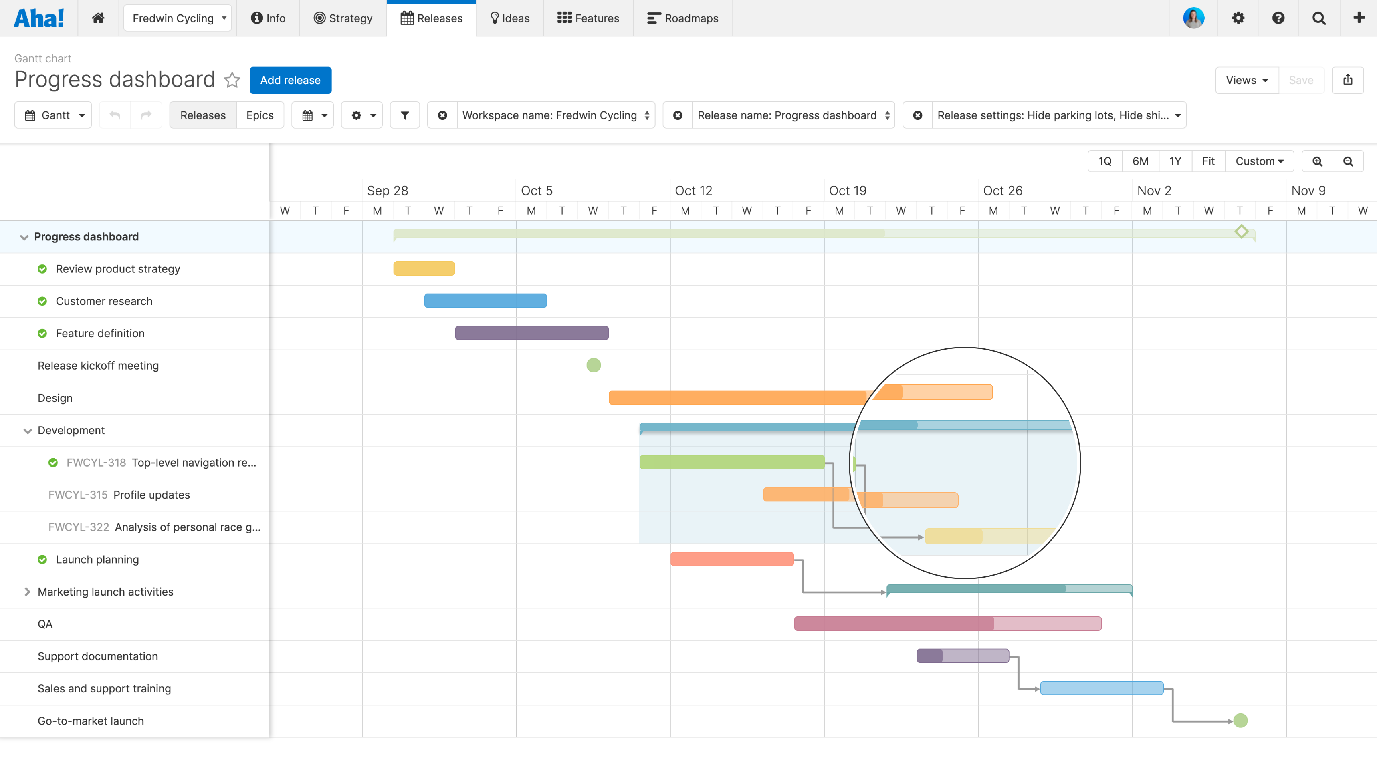Viewport: 1377px width, 775px height.
Task: Click the undo arrow in the toolbar
Action: [114, 115]
